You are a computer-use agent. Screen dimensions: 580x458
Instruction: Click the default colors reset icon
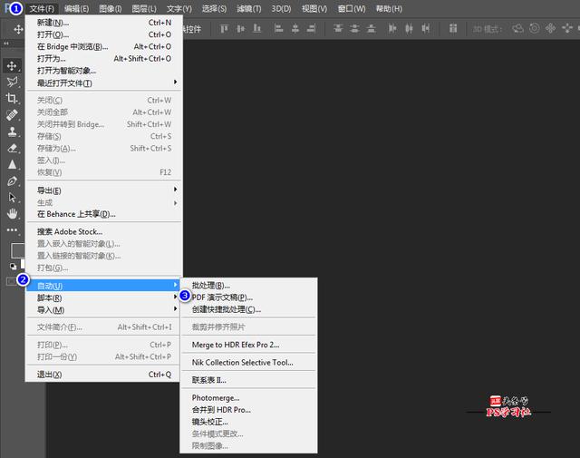point(13,267)
